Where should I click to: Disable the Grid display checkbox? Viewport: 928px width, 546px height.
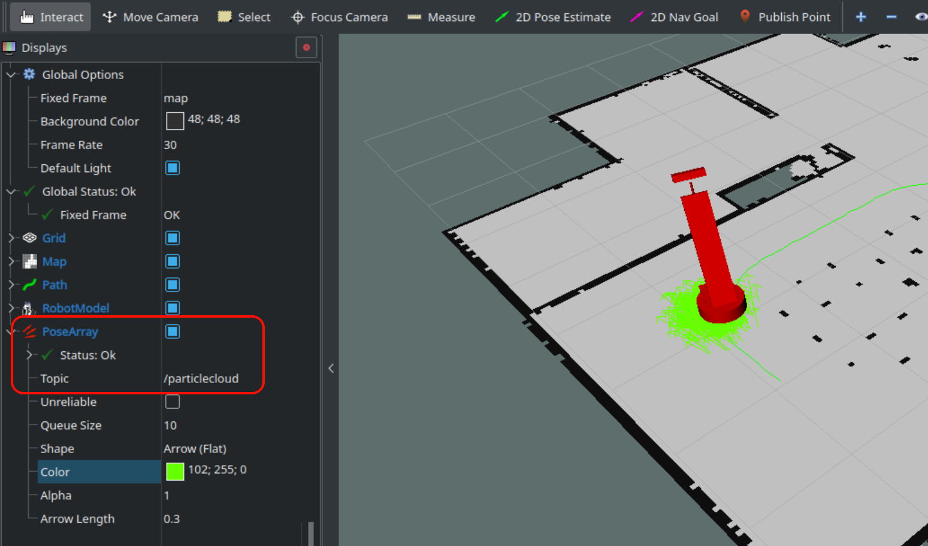point(173,238)
